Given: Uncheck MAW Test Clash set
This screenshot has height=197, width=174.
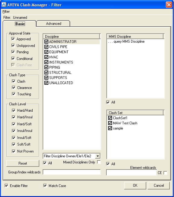Looking at the screenshot, I should click(110, 123).
